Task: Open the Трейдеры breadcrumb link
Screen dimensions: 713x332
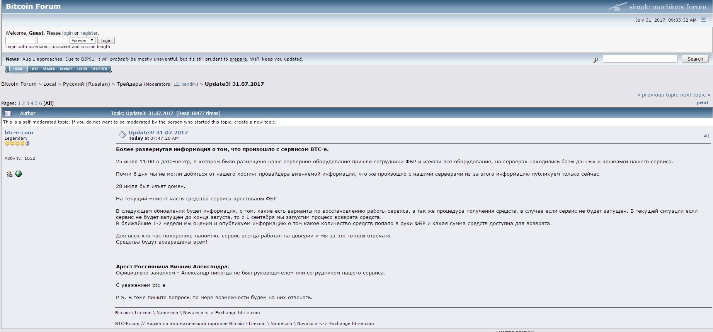Action: click(129, 84)
